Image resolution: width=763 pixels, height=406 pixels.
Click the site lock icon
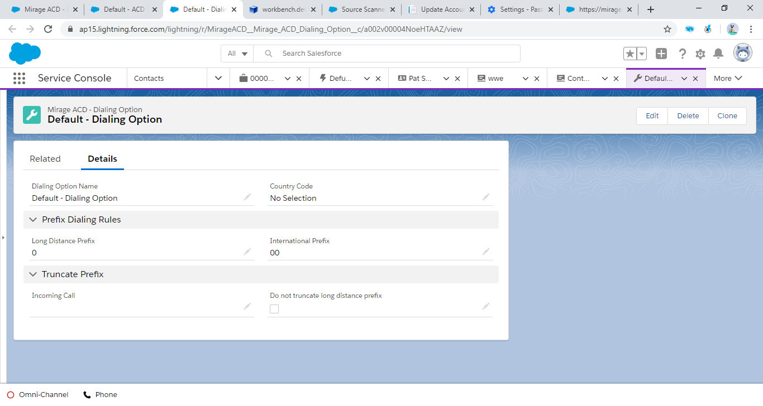(x=70, y=29)
